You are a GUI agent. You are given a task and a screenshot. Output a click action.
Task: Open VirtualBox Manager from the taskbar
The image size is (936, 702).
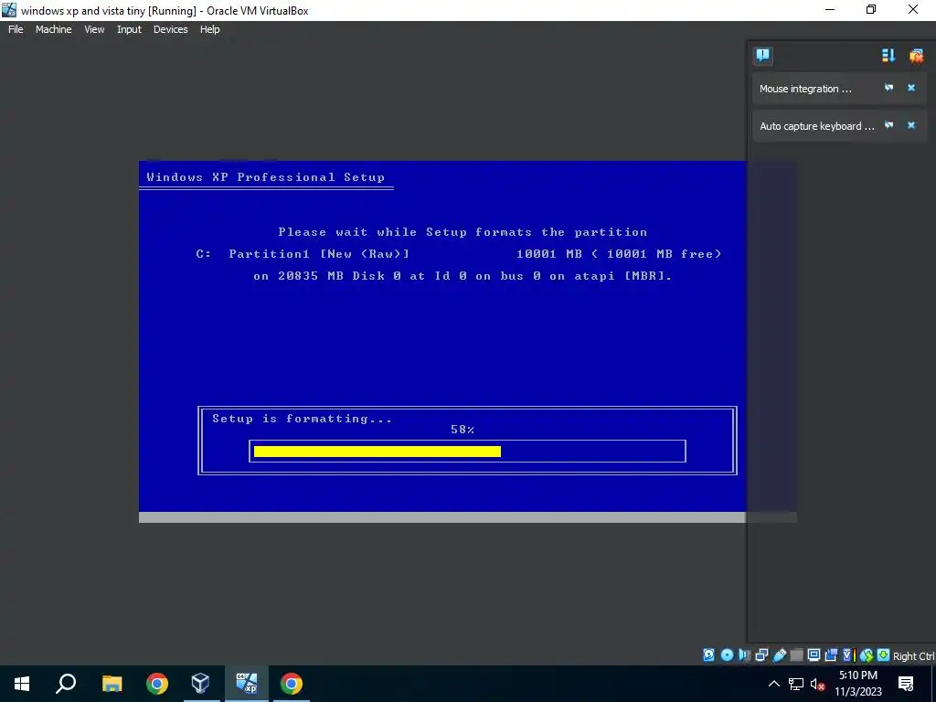[201, 684]
